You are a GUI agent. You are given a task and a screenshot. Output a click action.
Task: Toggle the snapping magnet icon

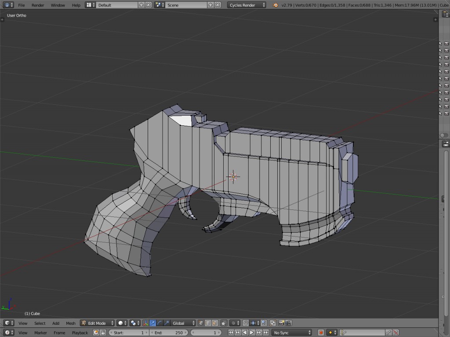point(246,323)
